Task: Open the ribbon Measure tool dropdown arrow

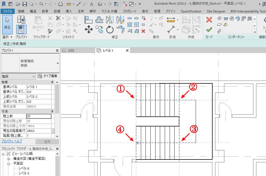Action: pyautogui.click(x=178, y=20)
